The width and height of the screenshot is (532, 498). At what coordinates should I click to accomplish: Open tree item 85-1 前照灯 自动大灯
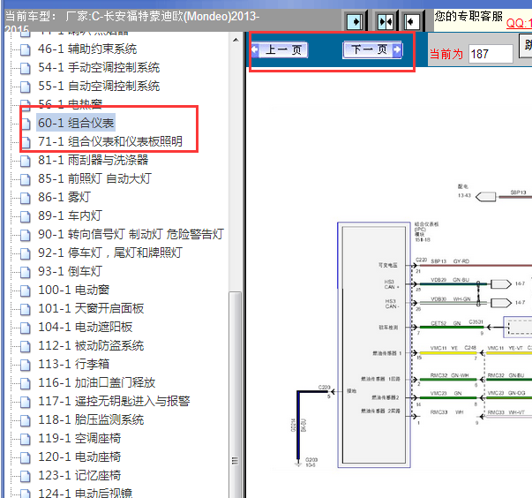point(94,178)
